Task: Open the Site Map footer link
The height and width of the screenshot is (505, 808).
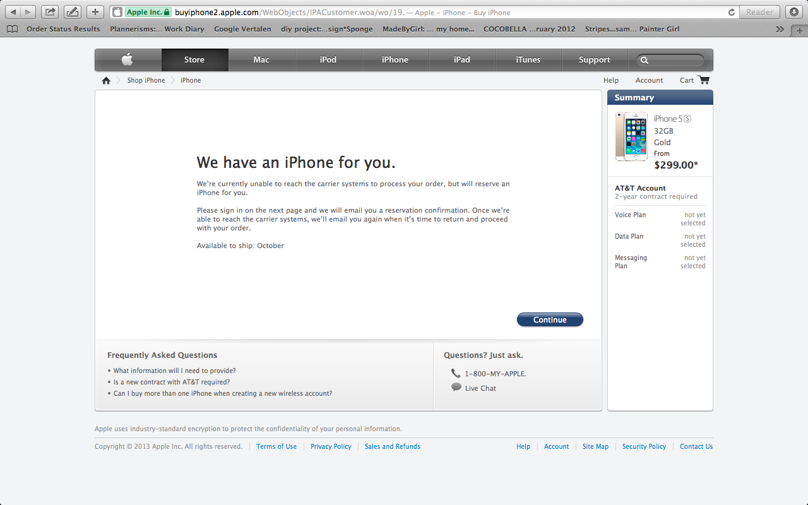Action: (595, 446)
